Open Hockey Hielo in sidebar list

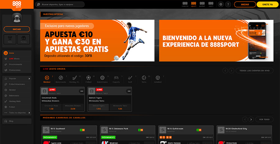pos(17,101)
